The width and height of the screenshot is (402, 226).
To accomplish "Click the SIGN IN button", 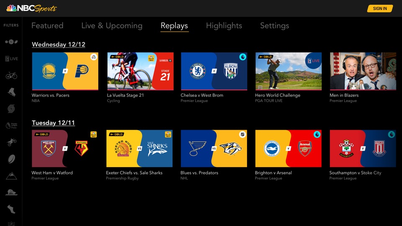I will [380, 8].
